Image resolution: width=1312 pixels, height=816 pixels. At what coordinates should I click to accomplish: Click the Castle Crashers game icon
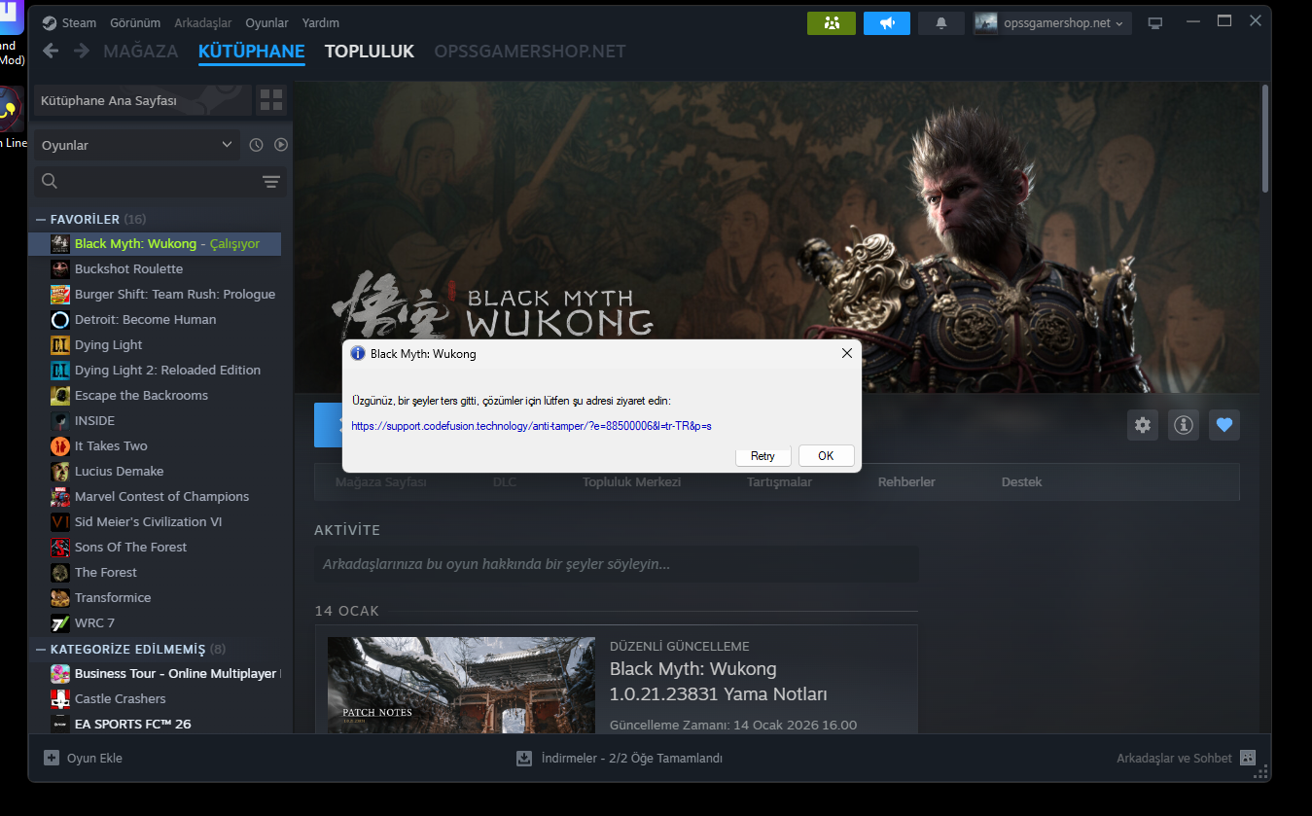(59, 698)
